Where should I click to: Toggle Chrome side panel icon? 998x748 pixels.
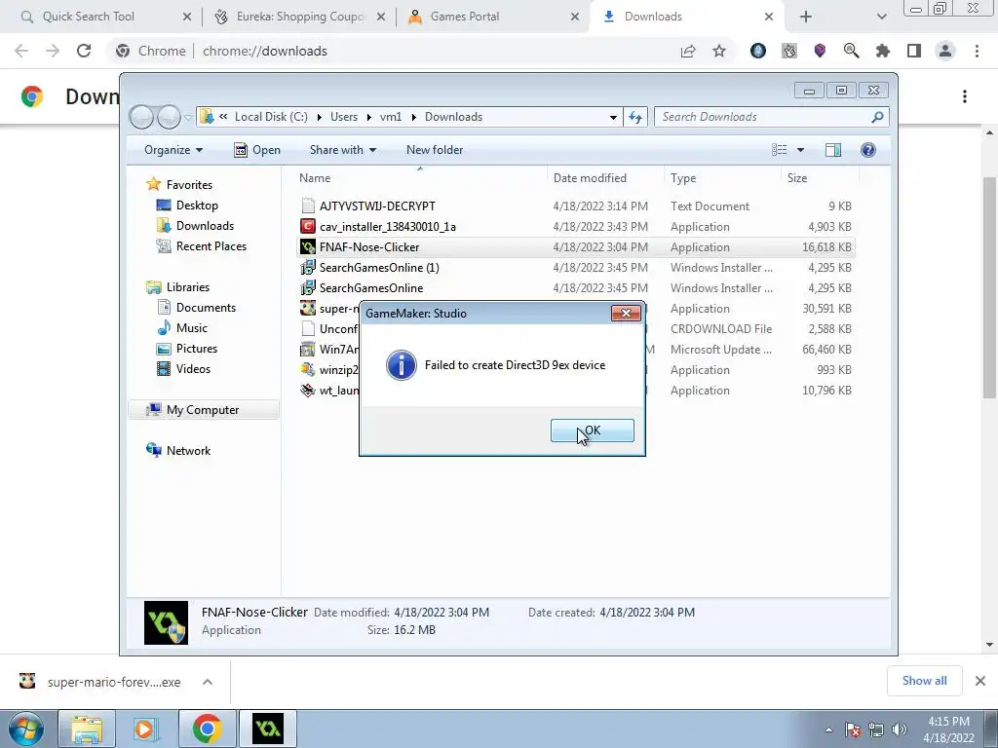914,51
